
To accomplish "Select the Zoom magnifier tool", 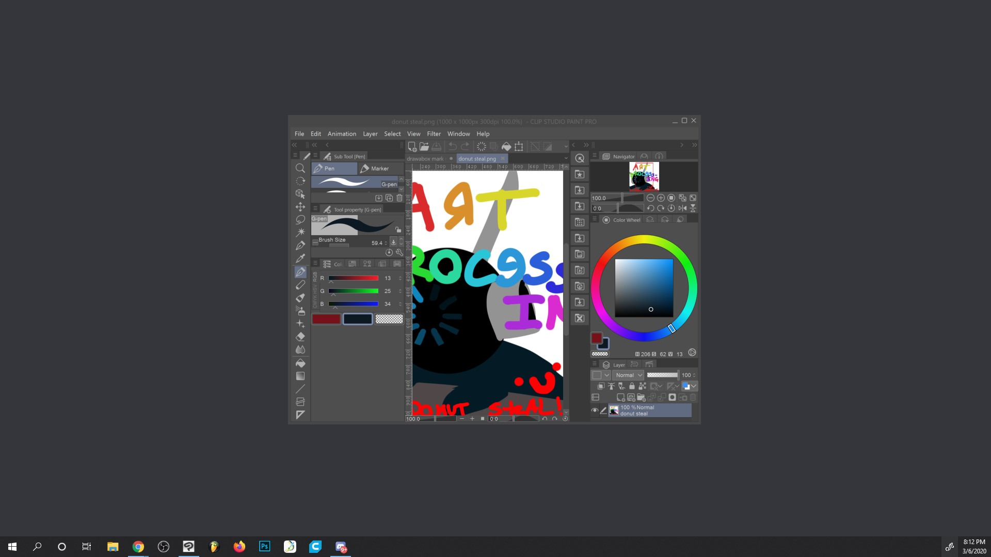I will [301, 168].
